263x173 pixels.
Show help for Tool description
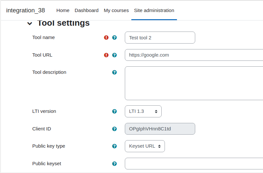tap(114, 72)
